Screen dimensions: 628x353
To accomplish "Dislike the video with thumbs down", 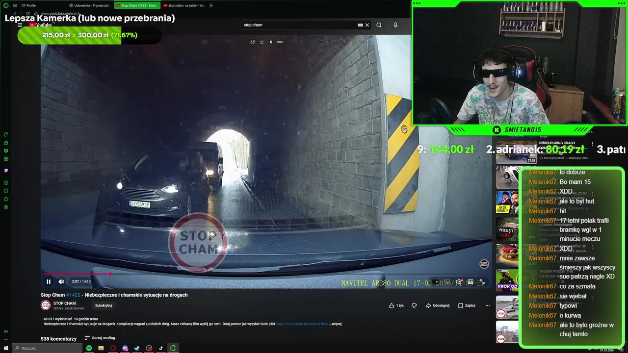I will point(414,305).
